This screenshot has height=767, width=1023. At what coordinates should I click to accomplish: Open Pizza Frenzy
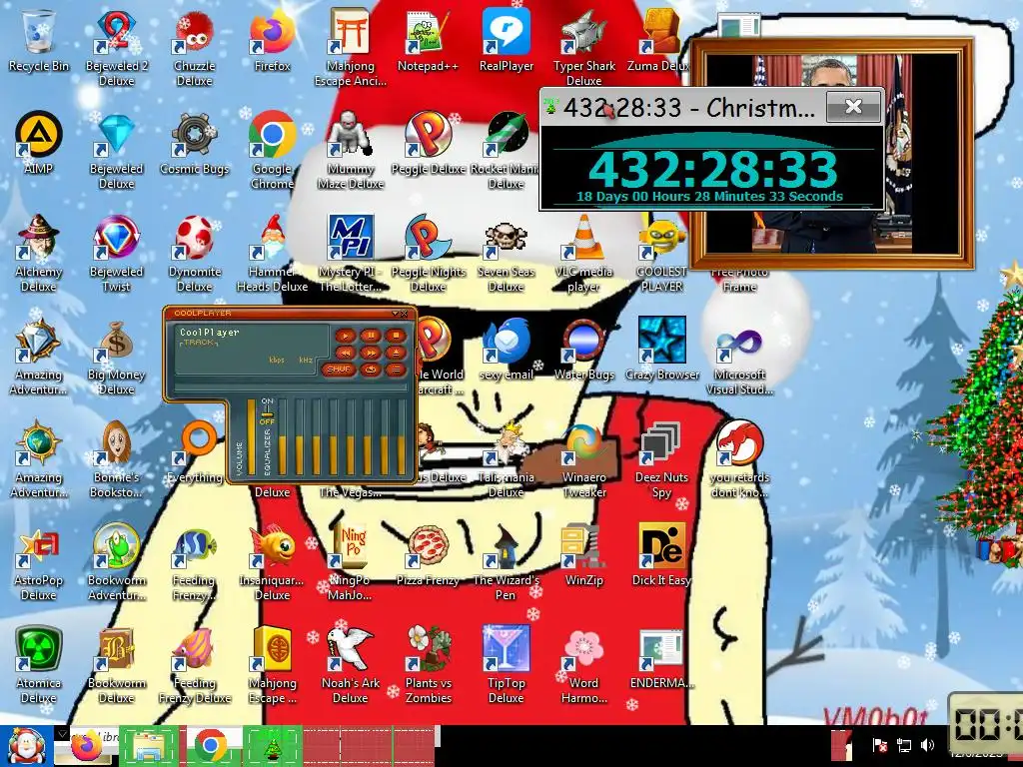pyautogui.click(x=428, y=555)
